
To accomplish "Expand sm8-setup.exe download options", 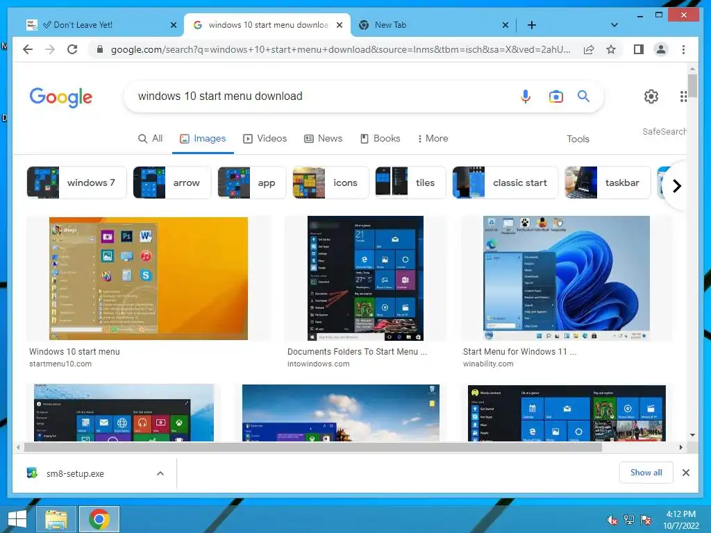I will click(160, 473).
